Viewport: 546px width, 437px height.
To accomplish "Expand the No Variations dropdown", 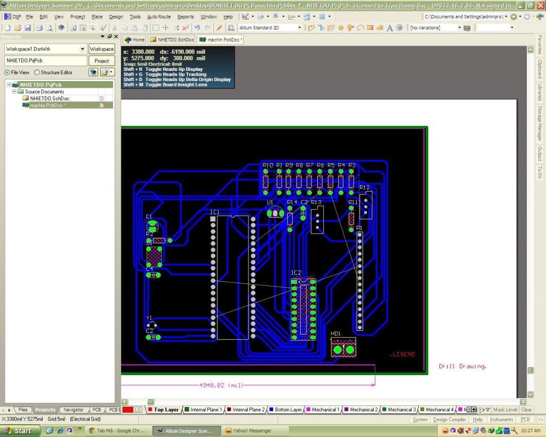I will pos(459,28).
